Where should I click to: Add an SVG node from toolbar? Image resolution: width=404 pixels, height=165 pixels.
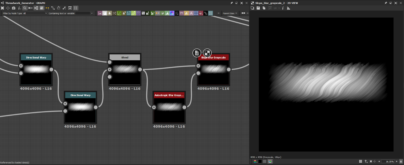pos(182,13)
